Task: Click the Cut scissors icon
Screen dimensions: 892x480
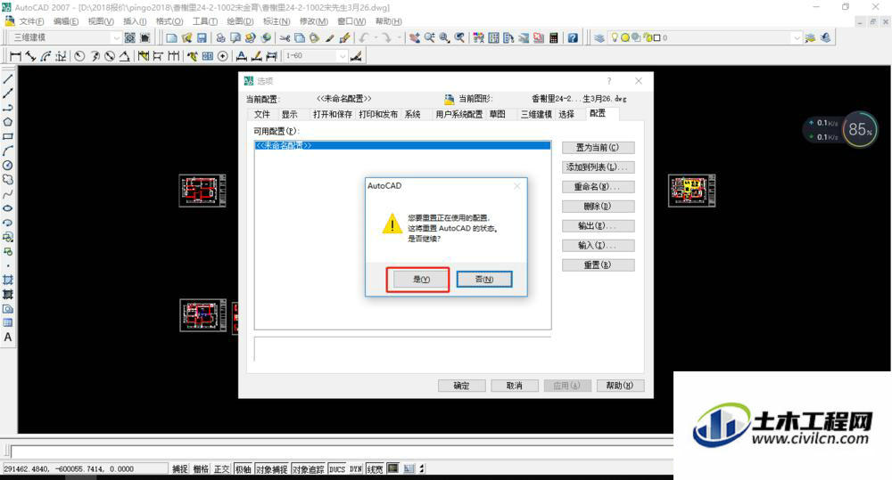Action: point(285,38)
